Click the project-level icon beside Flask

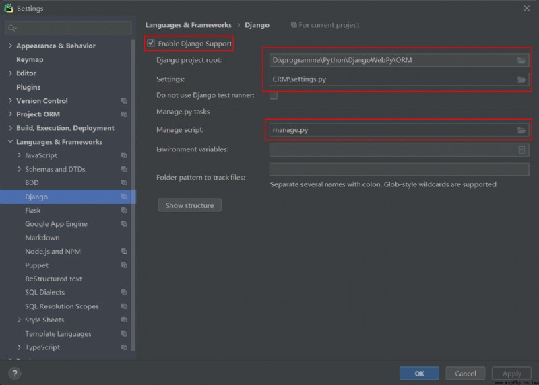click(x=124, y=210)
